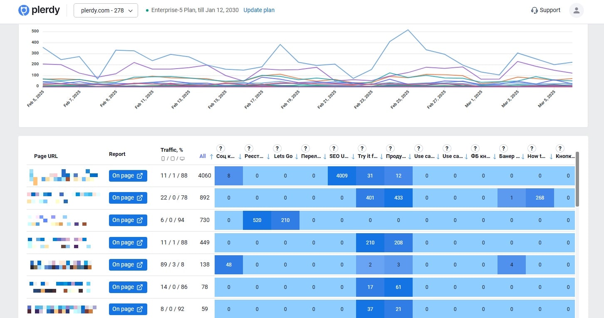604x318 pixels.
Task: Click the external-link icon on the first On page button
Action: point(140,175)
